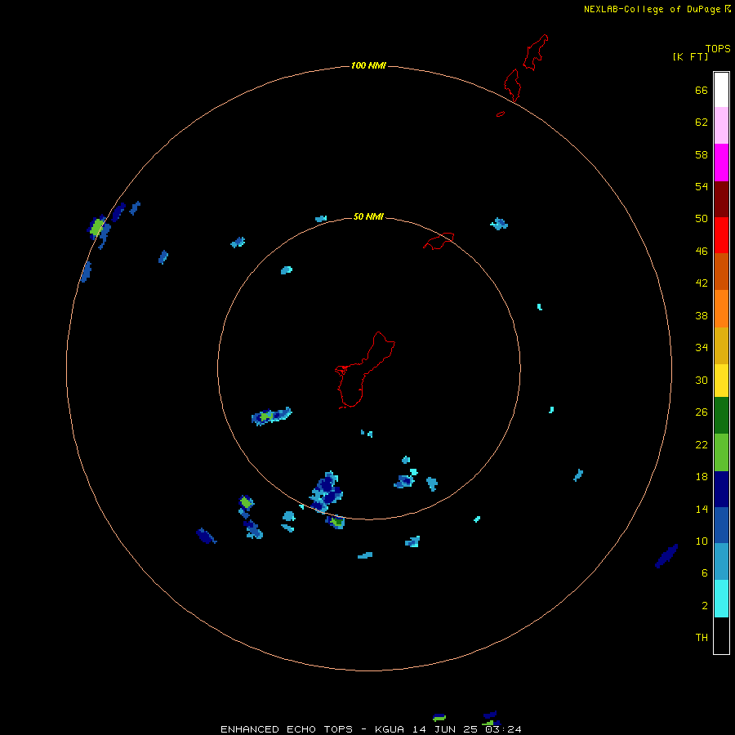This screenshot has width=735, height=735.
Task: Click the legend value "46"
Action: [x=702, y=252]
